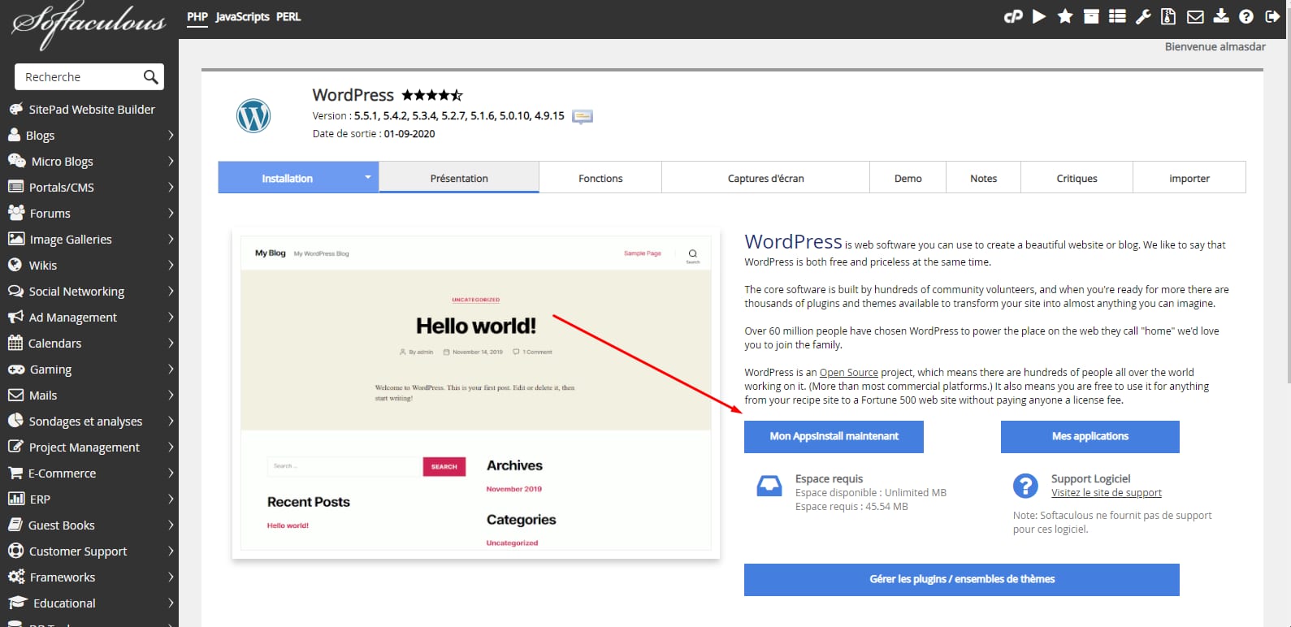Open settings with the wrench icon

[x=1143, y=16]
